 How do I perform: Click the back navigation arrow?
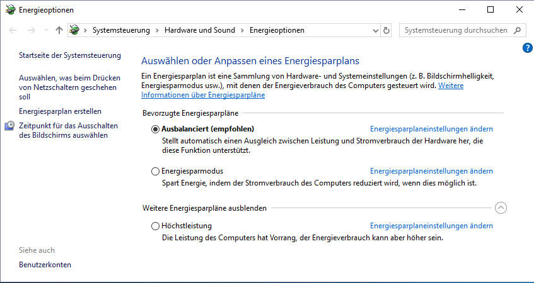point(13,30)
